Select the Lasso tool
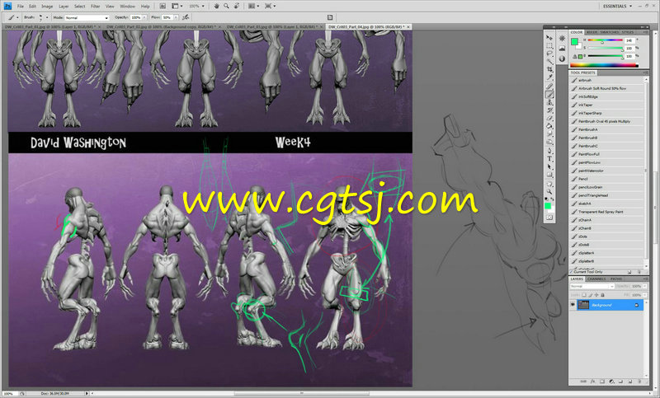This screenshot has width=660, height=398. (549, 54)
